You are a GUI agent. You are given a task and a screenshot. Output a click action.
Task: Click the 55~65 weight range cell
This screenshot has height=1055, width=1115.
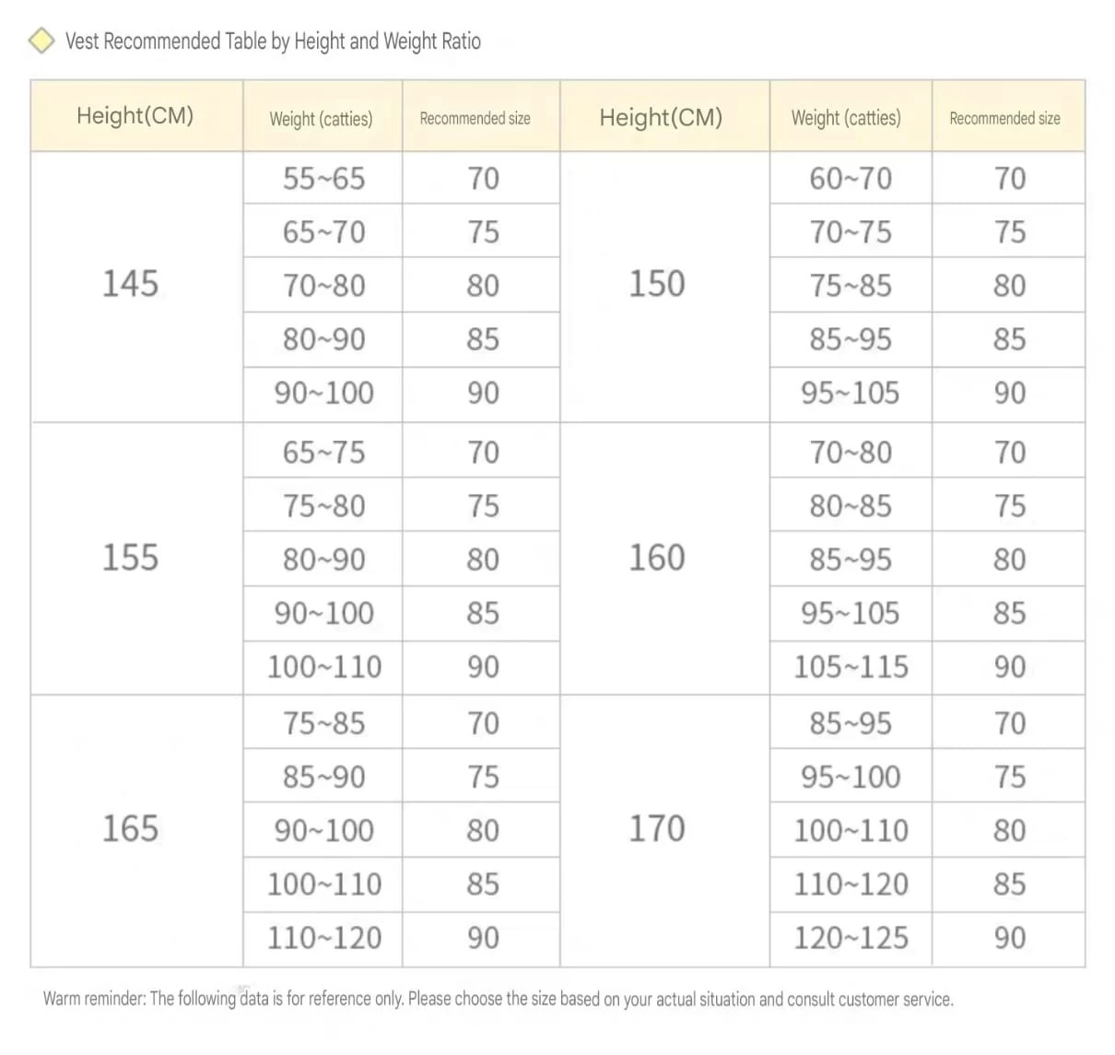[x=323, y=178]
